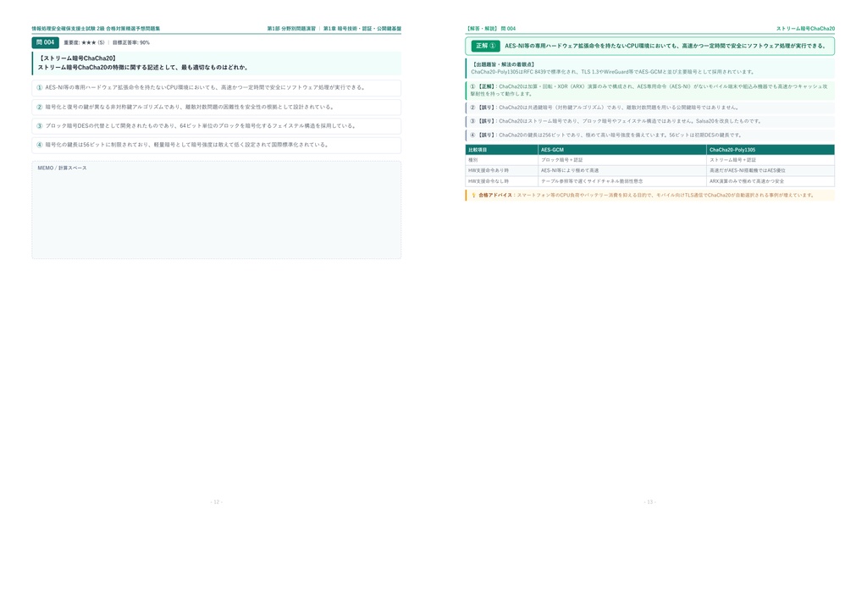Click the 第1章 暗号技術・認証・公開鍵基盤 header

[x=362, y=28]
